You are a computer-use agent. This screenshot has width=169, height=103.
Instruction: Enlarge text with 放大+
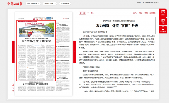click(x=135, y=13)
